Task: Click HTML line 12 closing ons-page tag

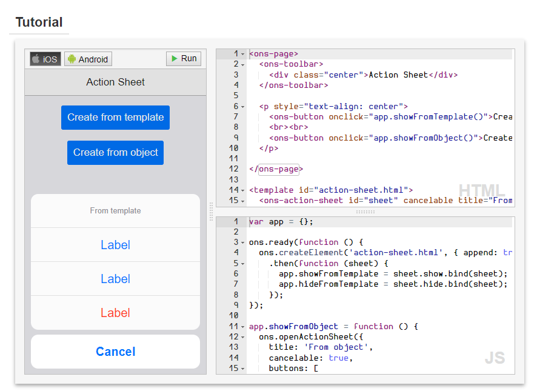Action: (276, 169)
